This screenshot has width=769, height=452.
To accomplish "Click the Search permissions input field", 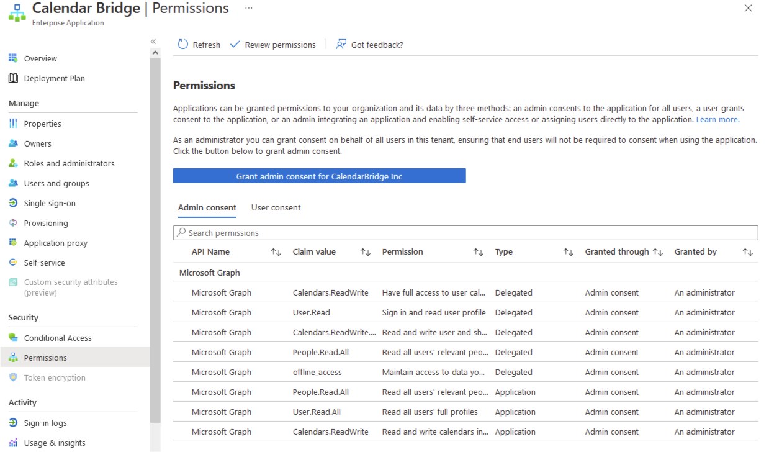I will (x=465, y=233).
